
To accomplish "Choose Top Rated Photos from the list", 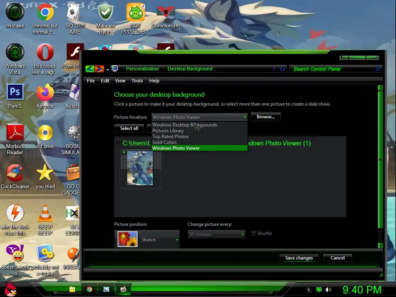I will (199, 137).
